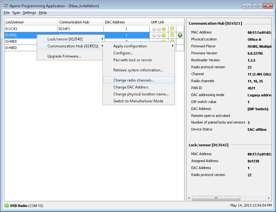Minimize the Aperio window
This screenshot has height=212, width=276.
coord(247,6)
